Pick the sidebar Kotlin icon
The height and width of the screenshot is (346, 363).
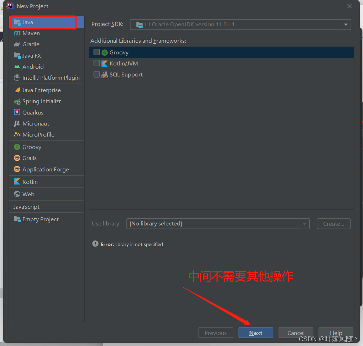tap(17, 182)
